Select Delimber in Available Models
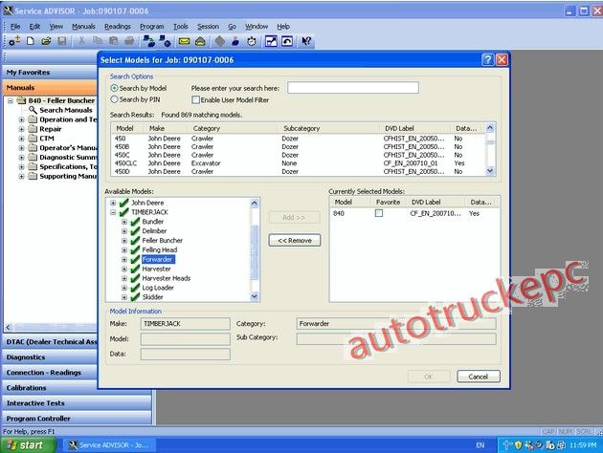Image resolution: width=603 pixels, height=453 pixels. click(154, 231)
